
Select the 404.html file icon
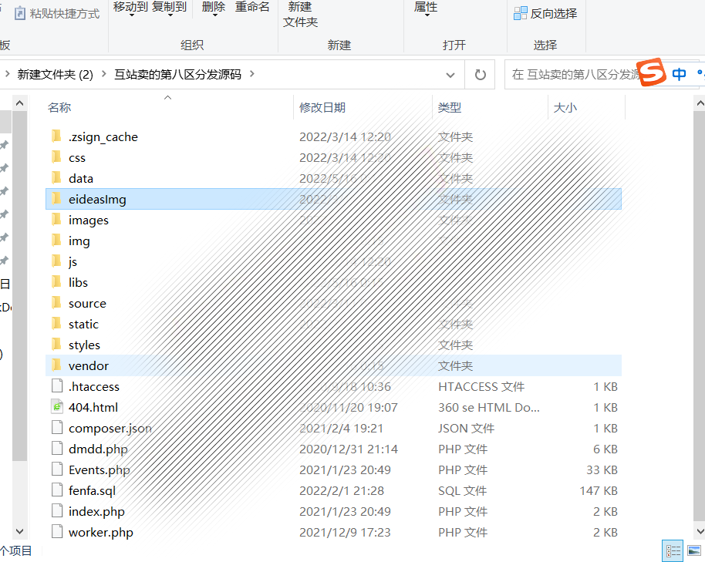(57, 406)
